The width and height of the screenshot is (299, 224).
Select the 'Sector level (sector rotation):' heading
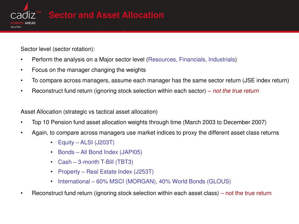pyautogui.click(x=58, y=49)
